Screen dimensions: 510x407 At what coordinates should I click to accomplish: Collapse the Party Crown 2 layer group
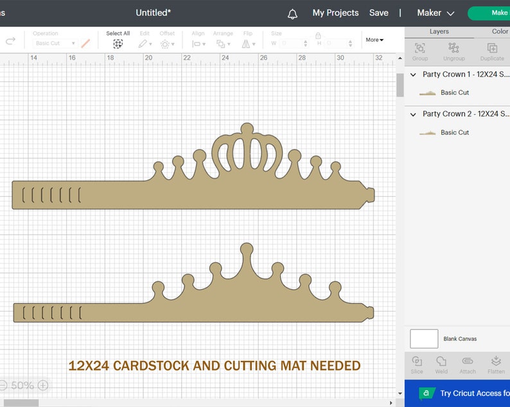tap(413, 114)
